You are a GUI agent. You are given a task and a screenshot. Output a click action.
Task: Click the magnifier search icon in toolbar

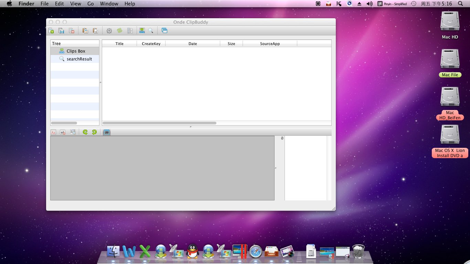point(151,31)
